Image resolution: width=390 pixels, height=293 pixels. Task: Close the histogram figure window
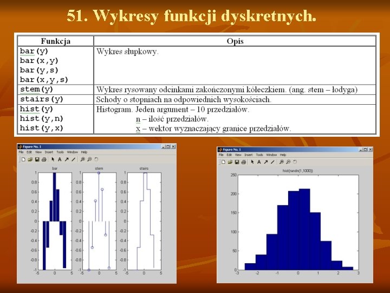tap(370, 149)
